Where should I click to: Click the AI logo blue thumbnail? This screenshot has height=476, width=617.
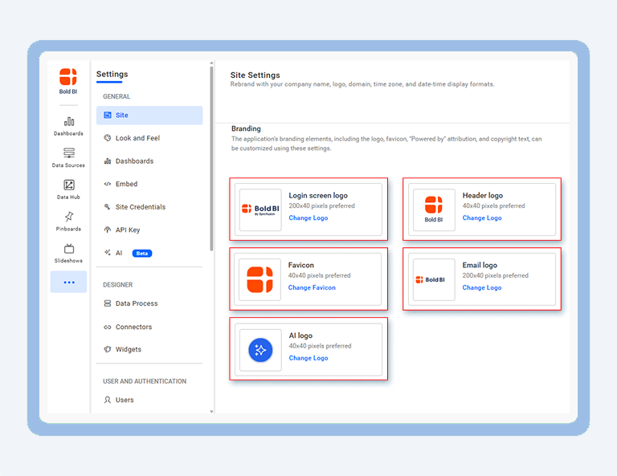[260, 350]
